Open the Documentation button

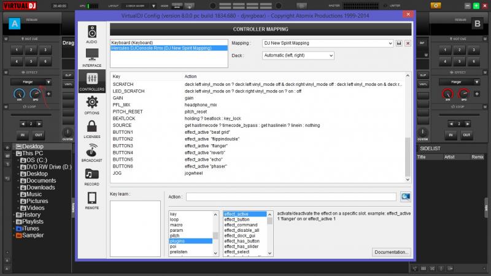coord(392,252)
